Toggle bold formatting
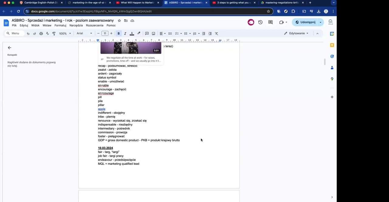This screenshot has width=389, height=202. click(119, 33)
